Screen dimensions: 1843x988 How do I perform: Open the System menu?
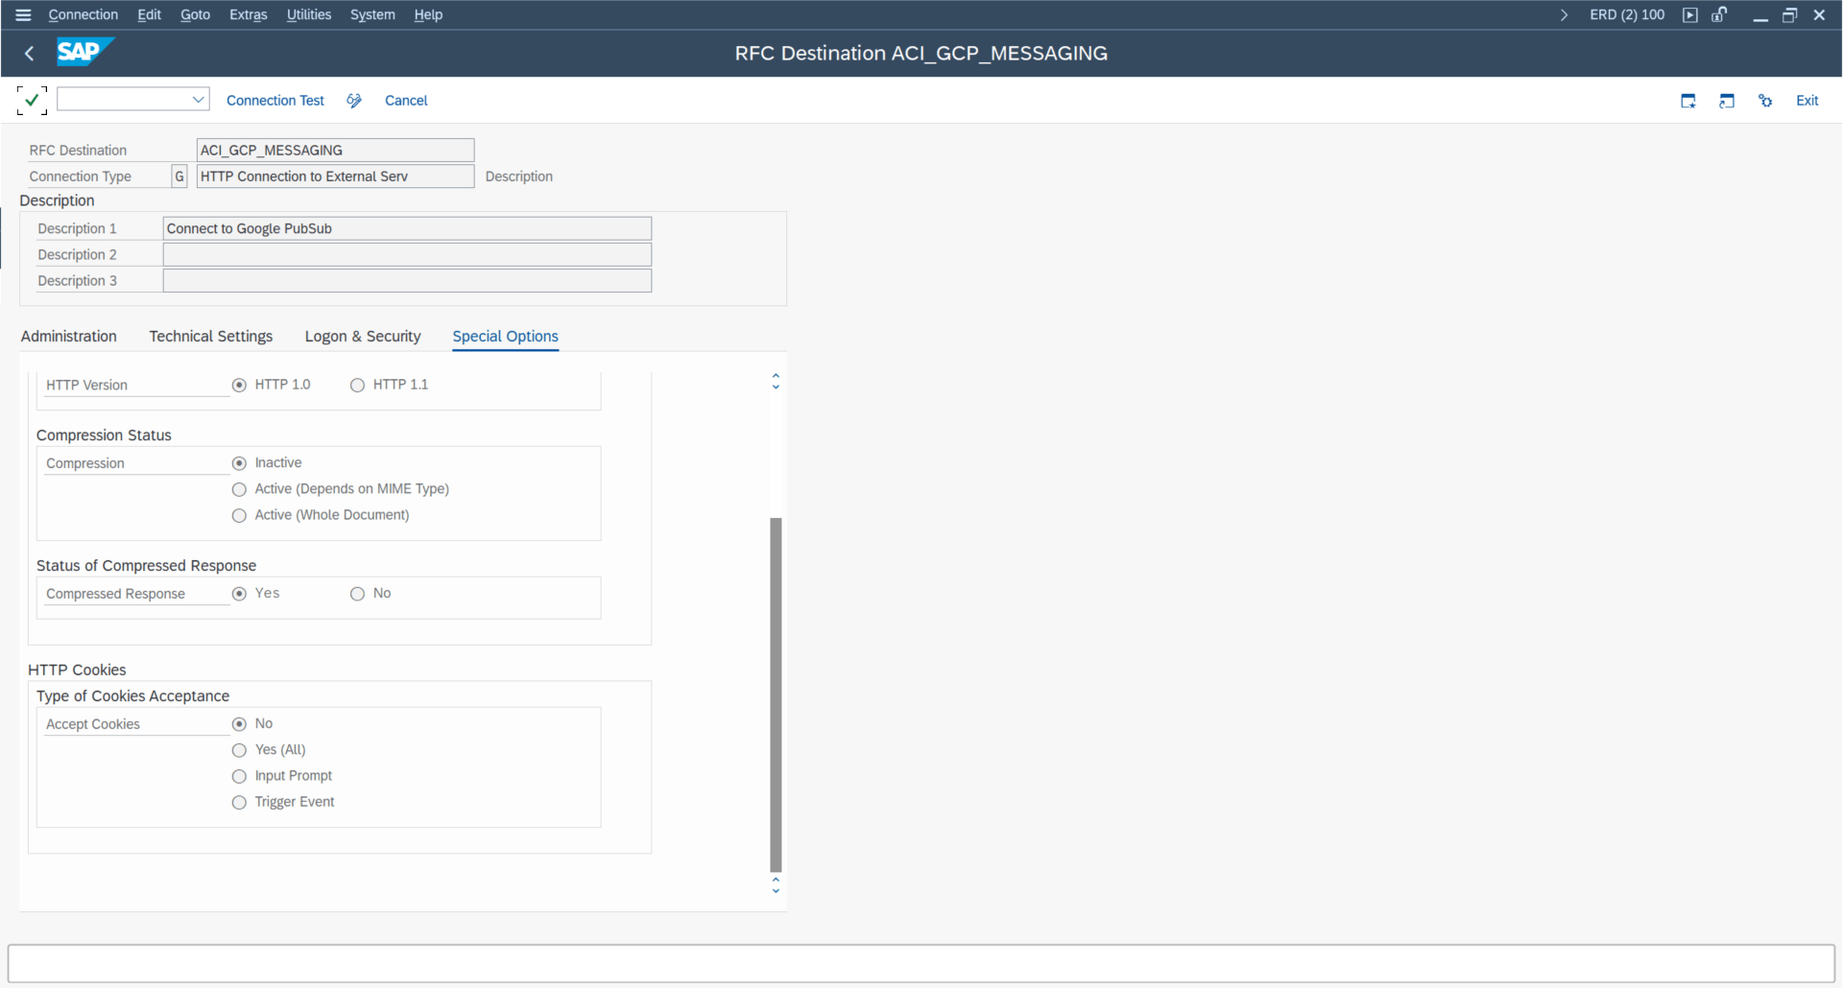tap(372, 14)
